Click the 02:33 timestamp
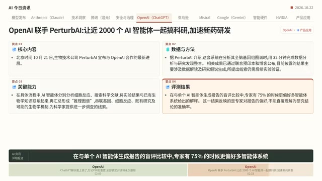 point(251,173)
